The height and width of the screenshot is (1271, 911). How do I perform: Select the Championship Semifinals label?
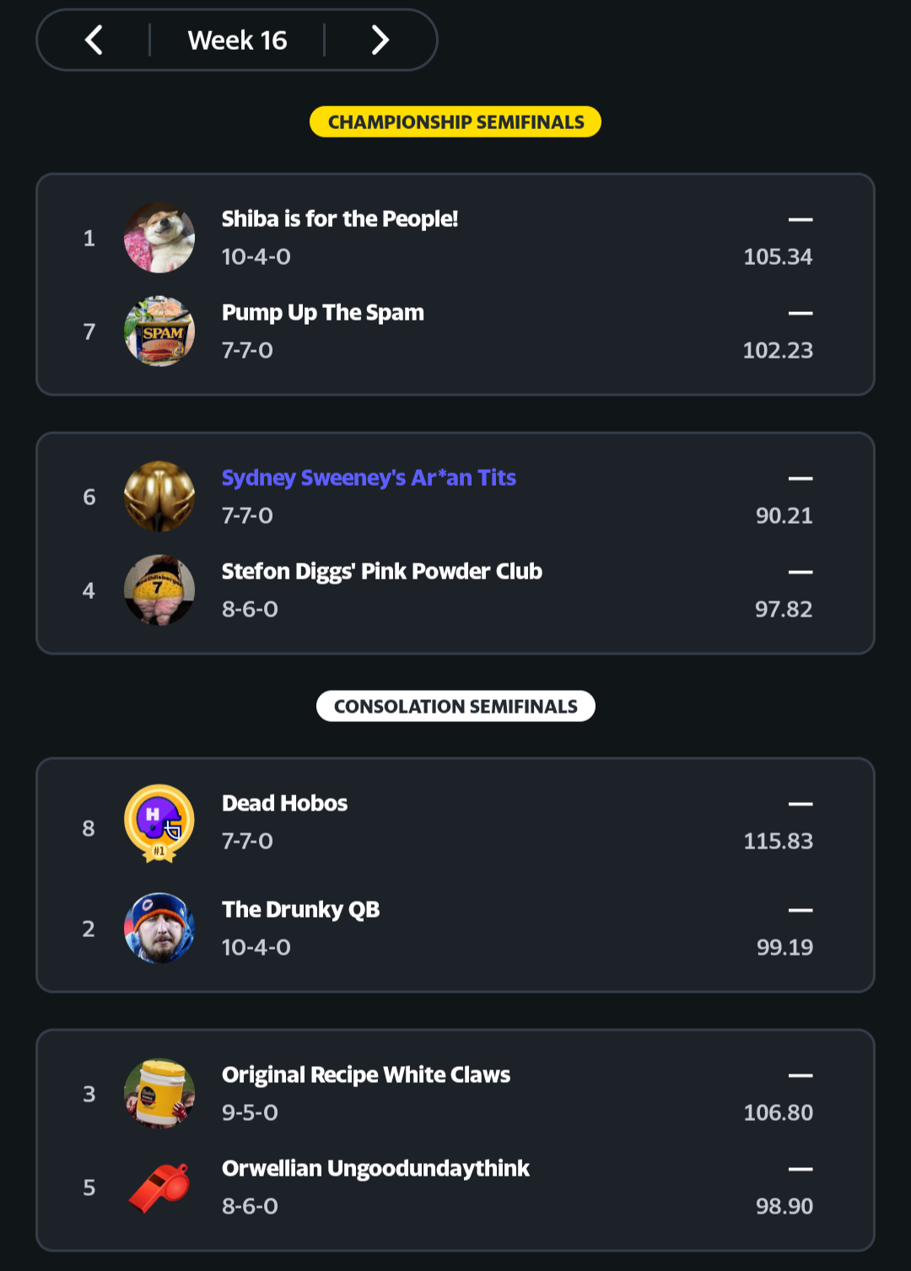tap(455, 122)
